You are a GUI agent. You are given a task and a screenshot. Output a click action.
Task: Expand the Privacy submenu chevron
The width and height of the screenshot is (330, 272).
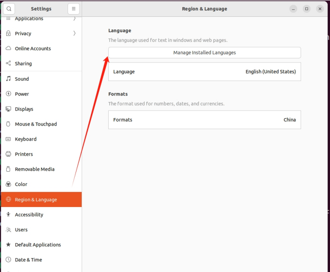coord(74,33)
